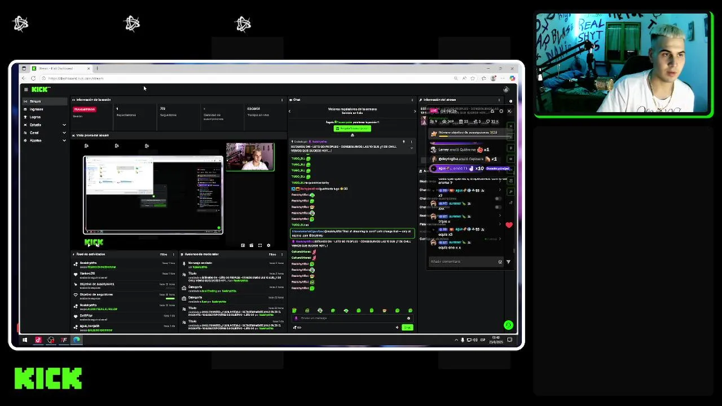Image resolution: width=722 pixels, height=406 pixels.
Task: Open the emoji picker in chat input
Action: coord(408,318)
